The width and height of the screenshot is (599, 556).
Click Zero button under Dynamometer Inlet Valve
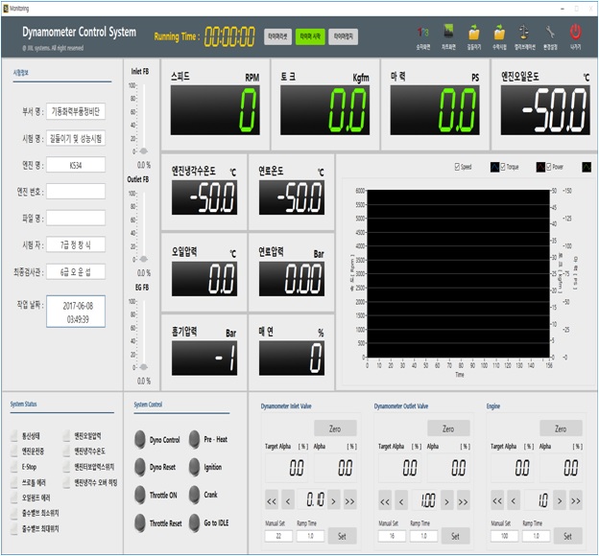(x=335, y=429)
